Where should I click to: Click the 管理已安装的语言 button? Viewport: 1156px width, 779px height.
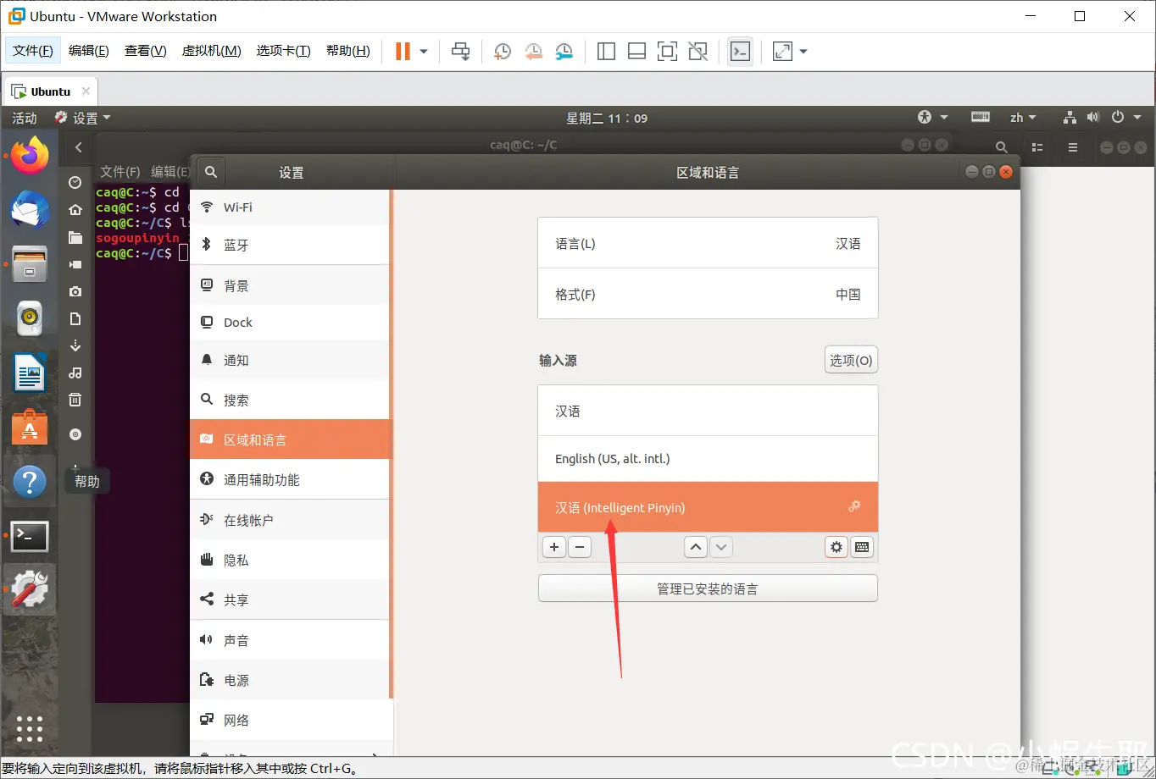pos(708,588)
